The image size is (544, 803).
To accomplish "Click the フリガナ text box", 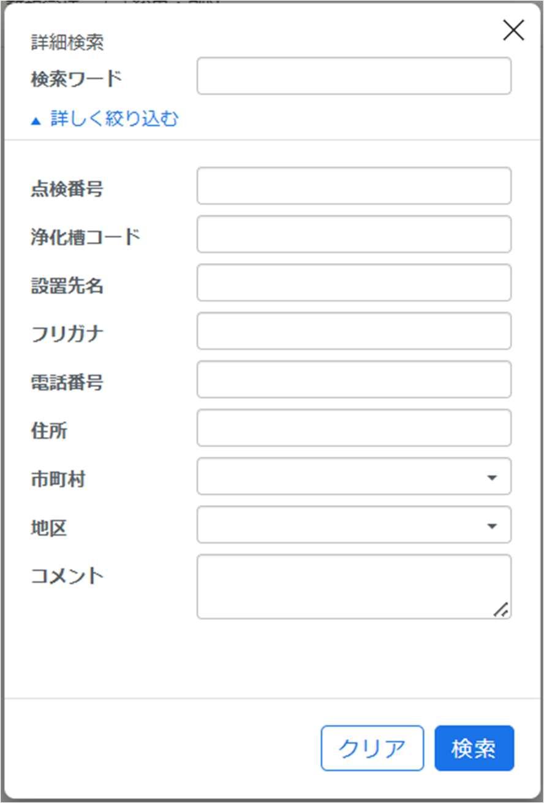I will (354, 331).
